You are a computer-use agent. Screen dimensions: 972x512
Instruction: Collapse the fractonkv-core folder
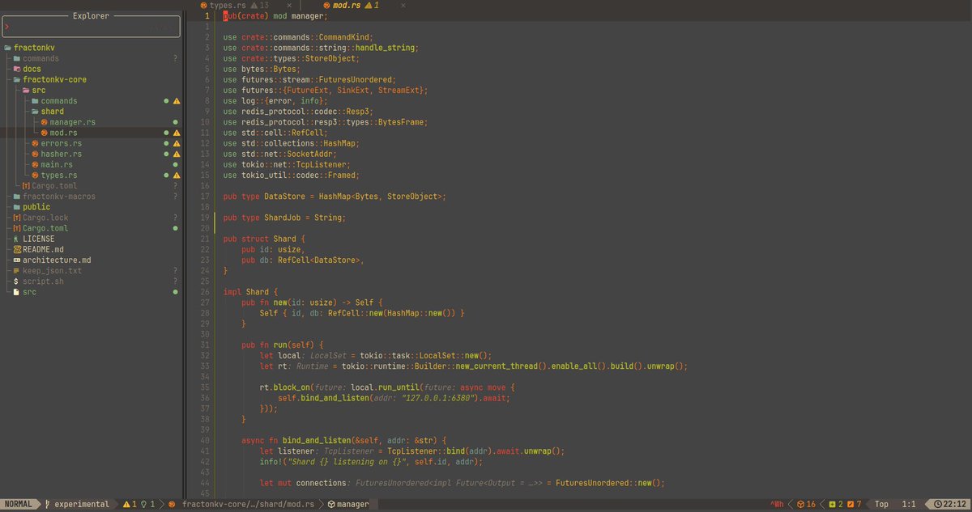click(x=54, y=80)
